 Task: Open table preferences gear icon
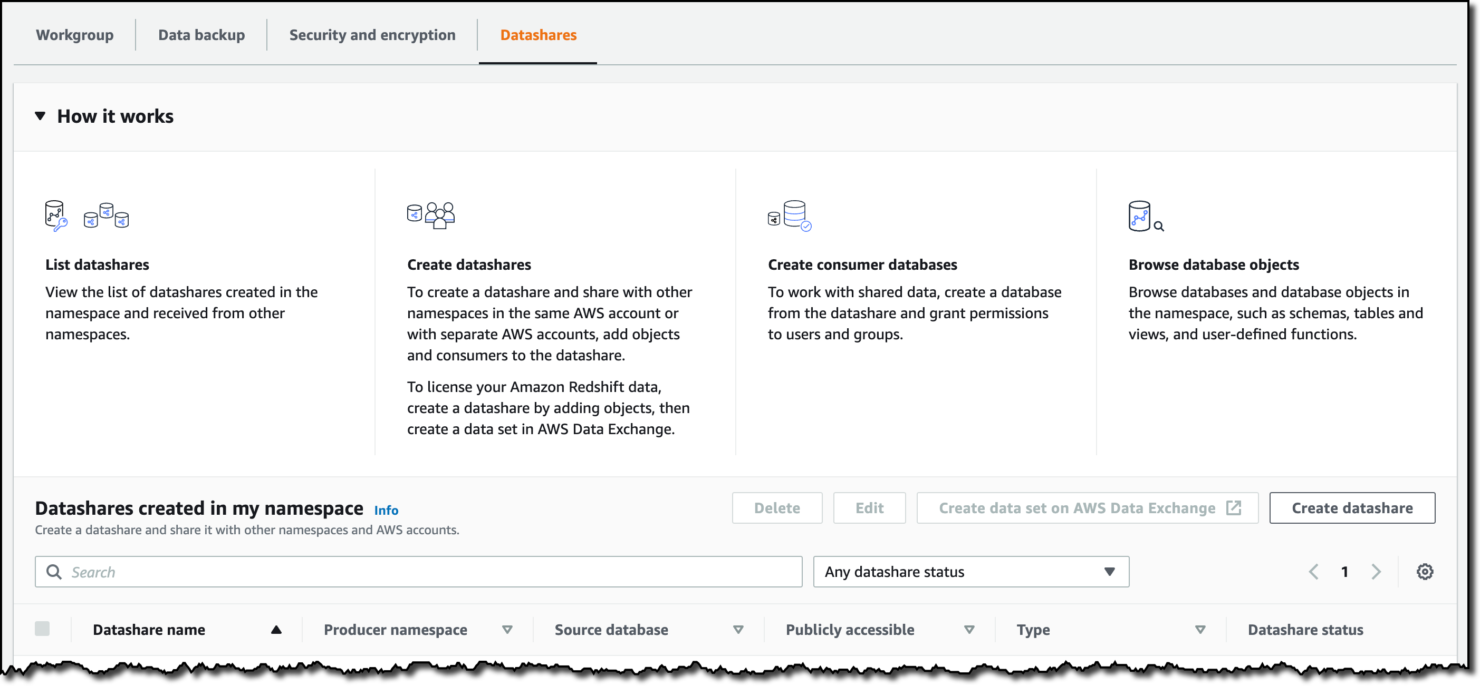pyautogui.click(x=1424, y=572)
